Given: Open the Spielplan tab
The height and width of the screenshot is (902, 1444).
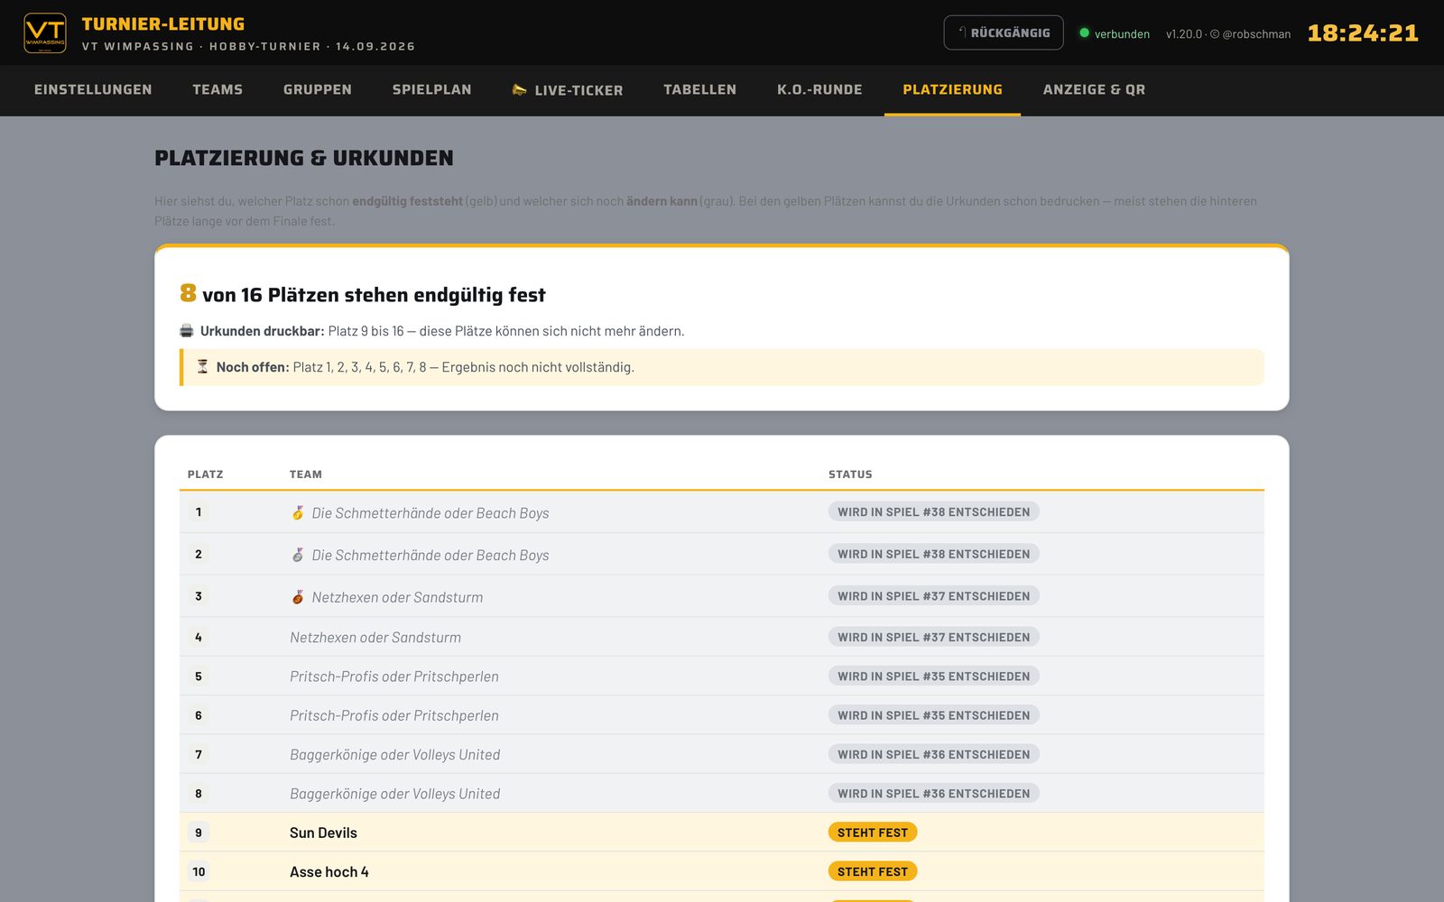Looking at the screenshot, I should coord(432,89).
